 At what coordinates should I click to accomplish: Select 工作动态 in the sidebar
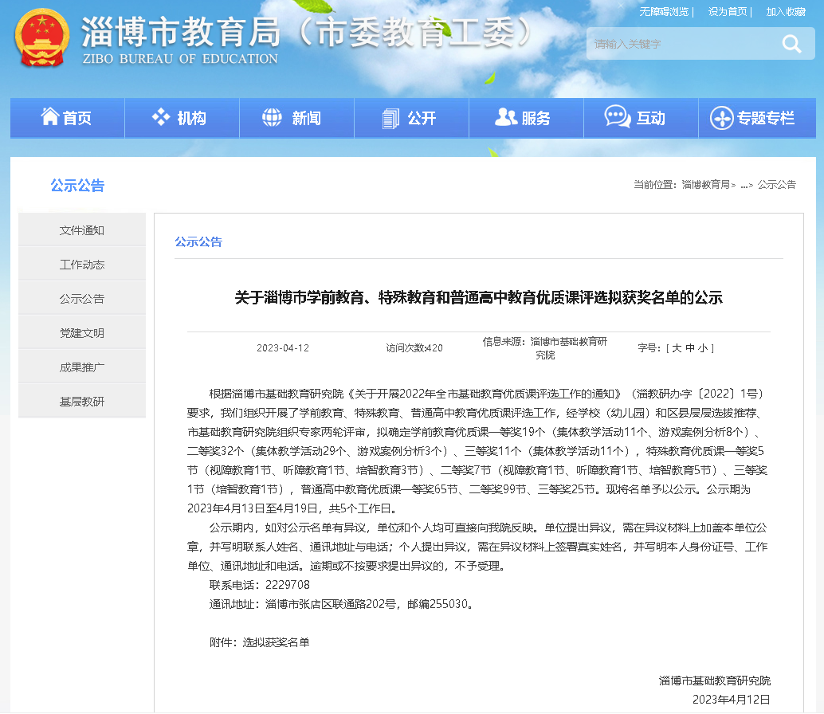point(82,265)
